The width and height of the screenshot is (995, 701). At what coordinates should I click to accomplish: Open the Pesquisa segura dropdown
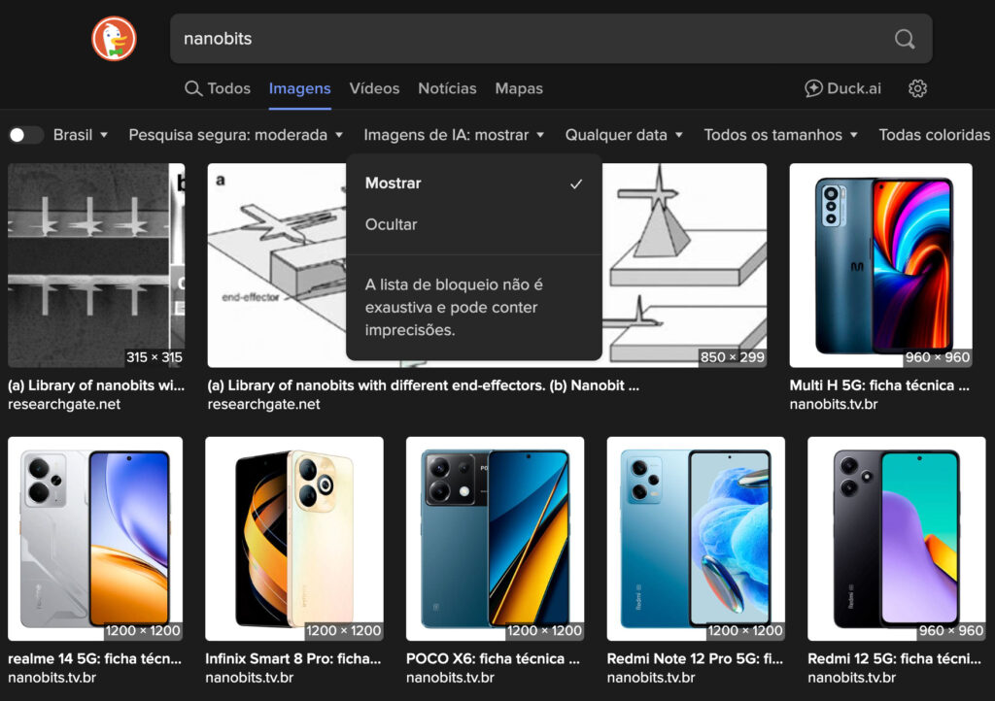[x=233, y=135]
